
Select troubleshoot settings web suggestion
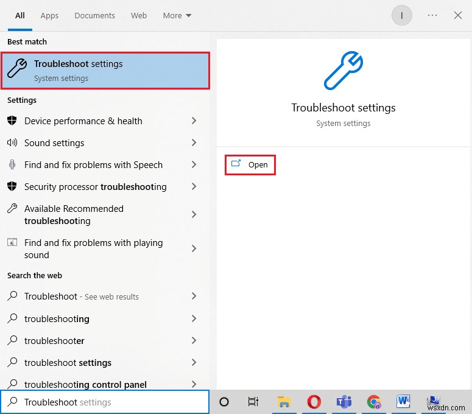tap(105, 362)
